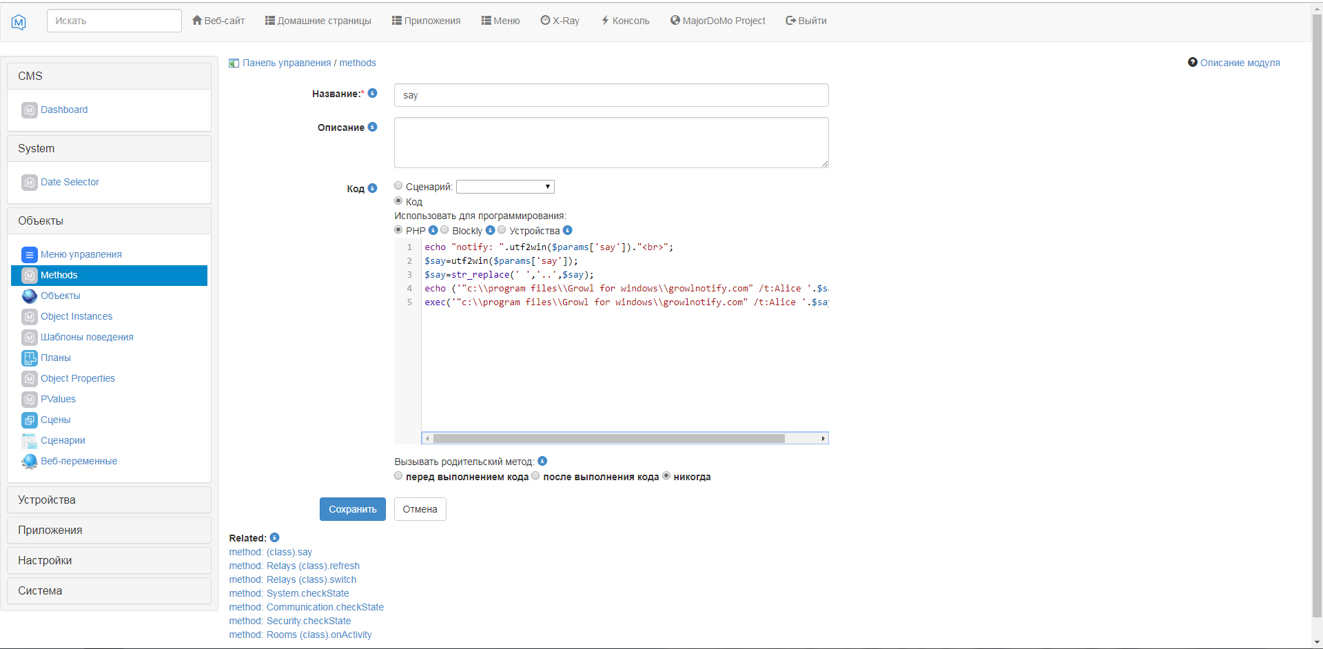Click info icon beside Blockly option
The height and width of the screenshot is (649, 1323).
490,230
